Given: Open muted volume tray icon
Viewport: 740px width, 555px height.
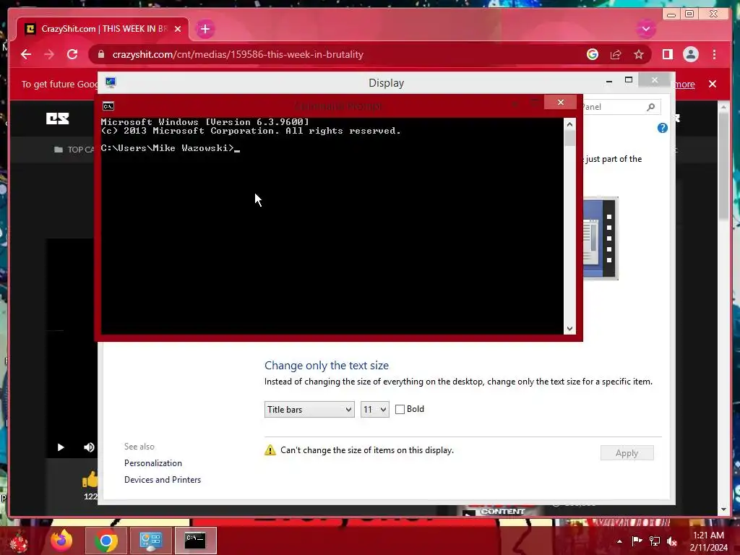Looking at the screenshot, I should [672, 541].
